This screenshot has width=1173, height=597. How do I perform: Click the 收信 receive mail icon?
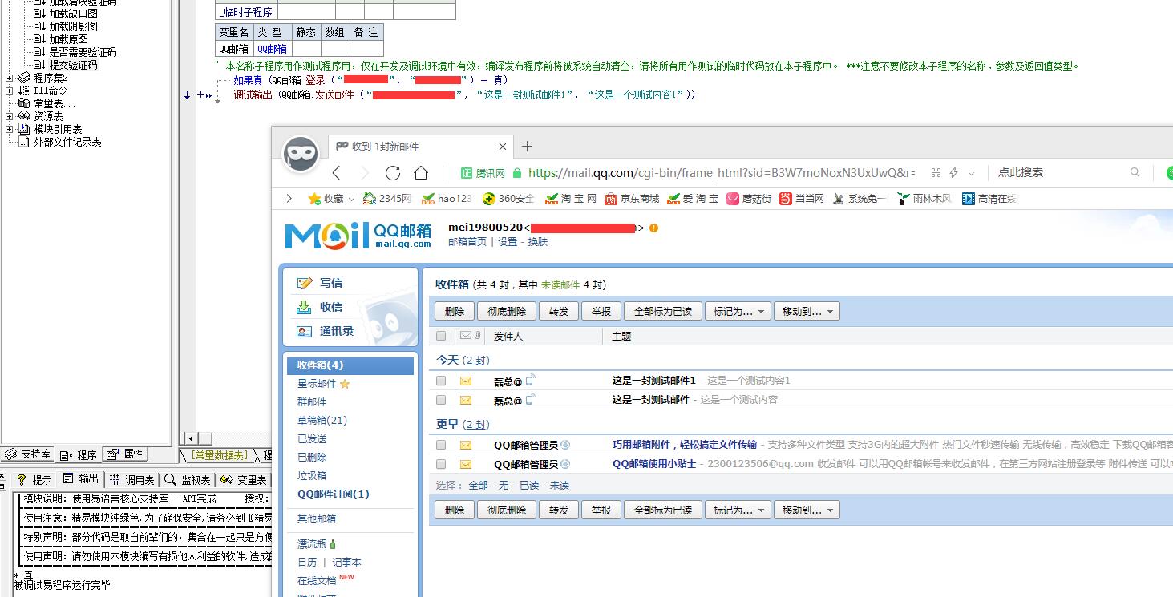(305, 307)
